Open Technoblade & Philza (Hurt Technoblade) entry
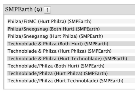The width and height of the screenshot is (135, 93). [x=67, y=59]
